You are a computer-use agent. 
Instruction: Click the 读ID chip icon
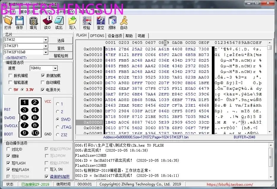click(x=47, y=21)
